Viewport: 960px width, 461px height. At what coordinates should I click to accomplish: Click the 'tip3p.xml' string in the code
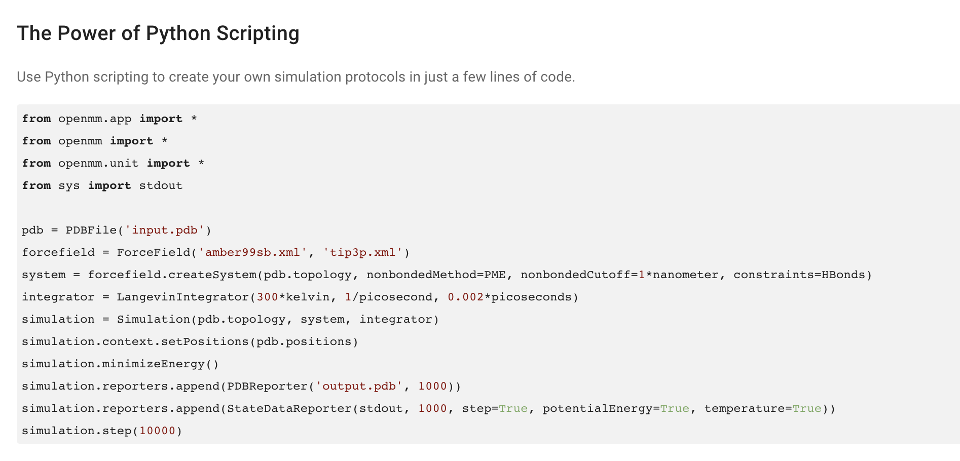pyautogui.click(x=362, y=253)
